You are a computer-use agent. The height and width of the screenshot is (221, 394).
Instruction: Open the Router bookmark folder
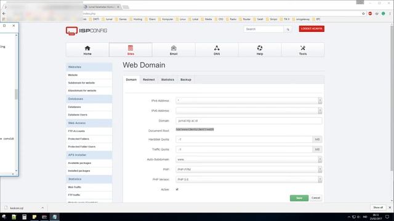[x=245, y=19]
